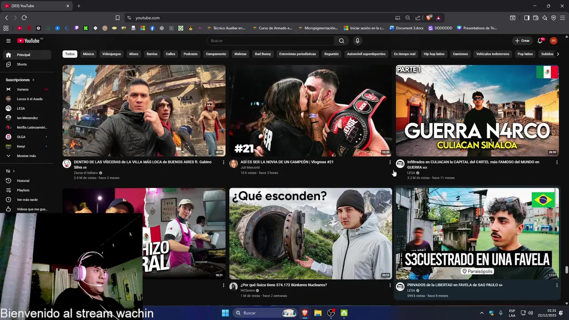Show more category chips arrow

click(x=558, y=54)
